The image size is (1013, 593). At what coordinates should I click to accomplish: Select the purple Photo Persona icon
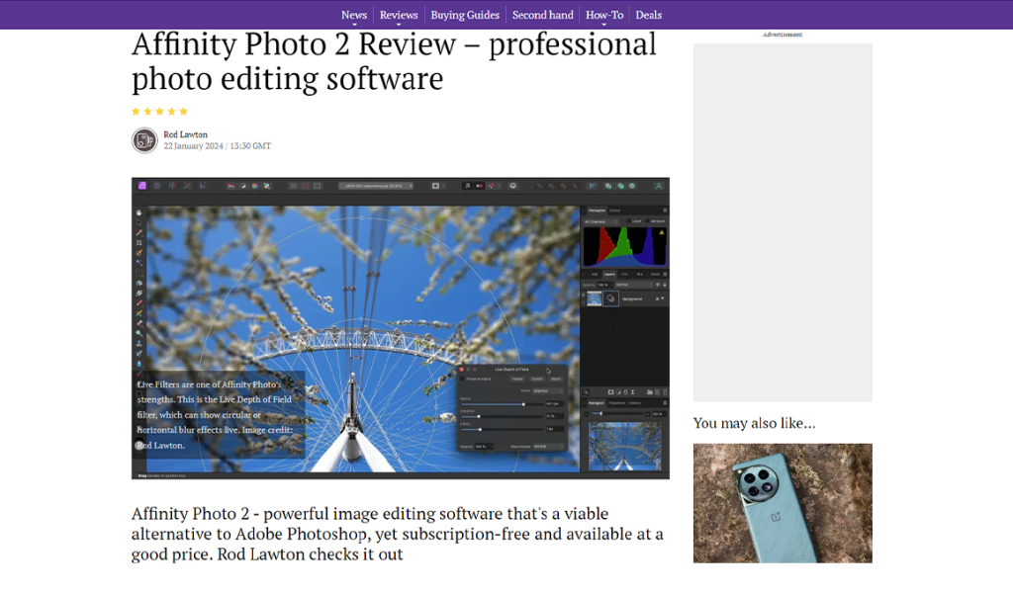click(x=142, y=186)
